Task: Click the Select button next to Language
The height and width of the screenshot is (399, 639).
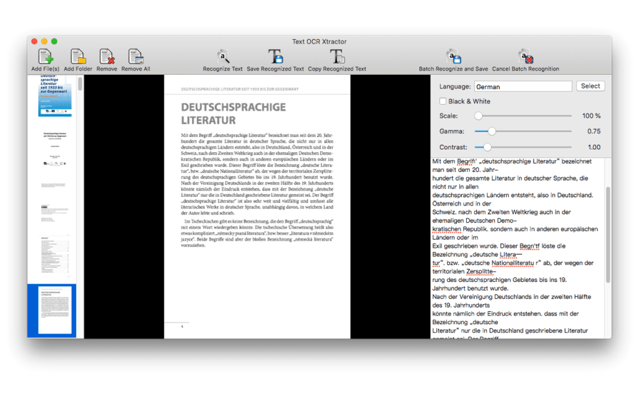Action: click(590, 85)
